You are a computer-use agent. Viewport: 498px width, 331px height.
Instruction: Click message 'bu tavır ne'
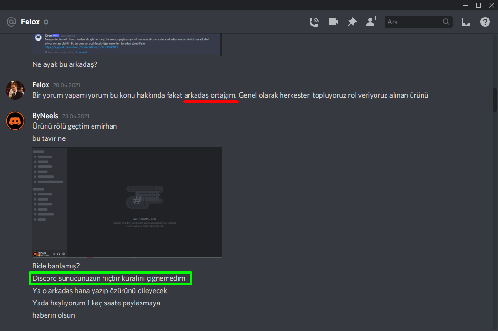click(x=49, y=138)
